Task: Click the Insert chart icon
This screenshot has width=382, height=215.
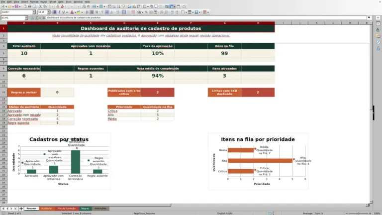Action: [x=134, y=6]
